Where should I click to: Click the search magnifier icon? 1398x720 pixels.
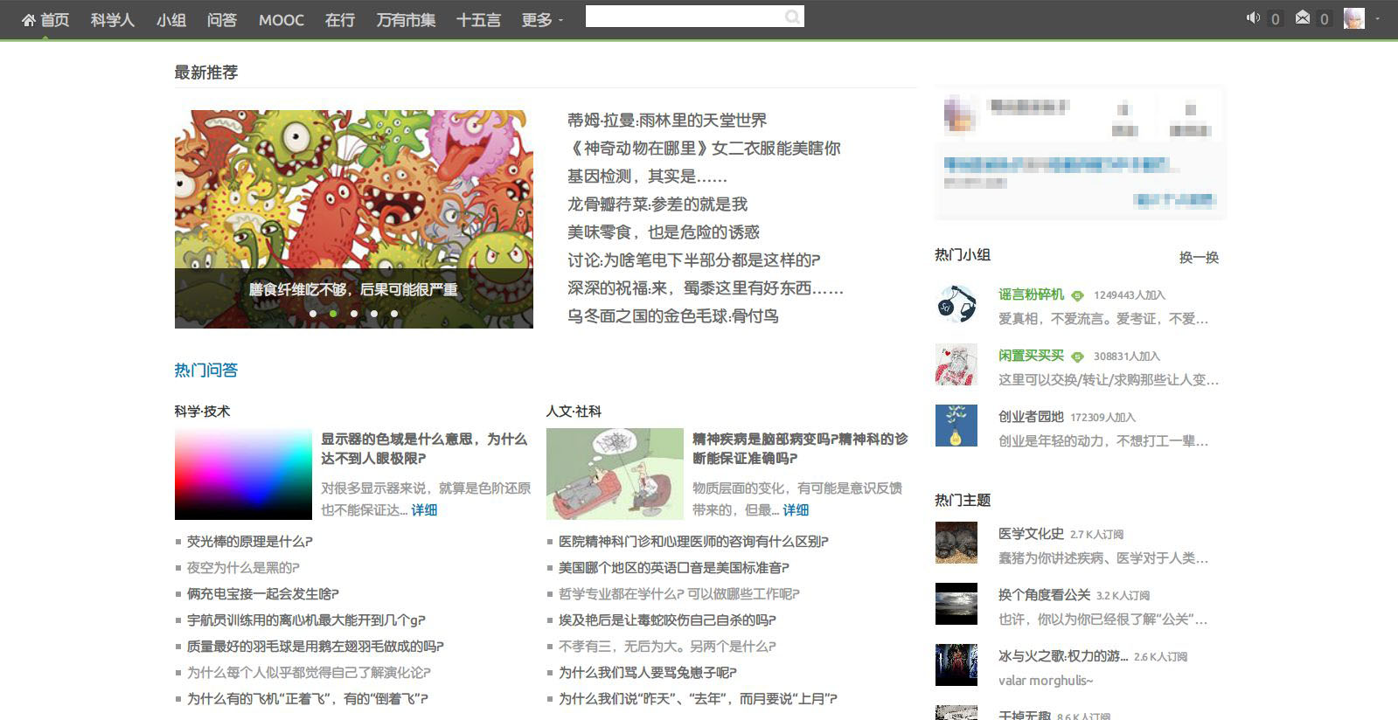(792, 17)
